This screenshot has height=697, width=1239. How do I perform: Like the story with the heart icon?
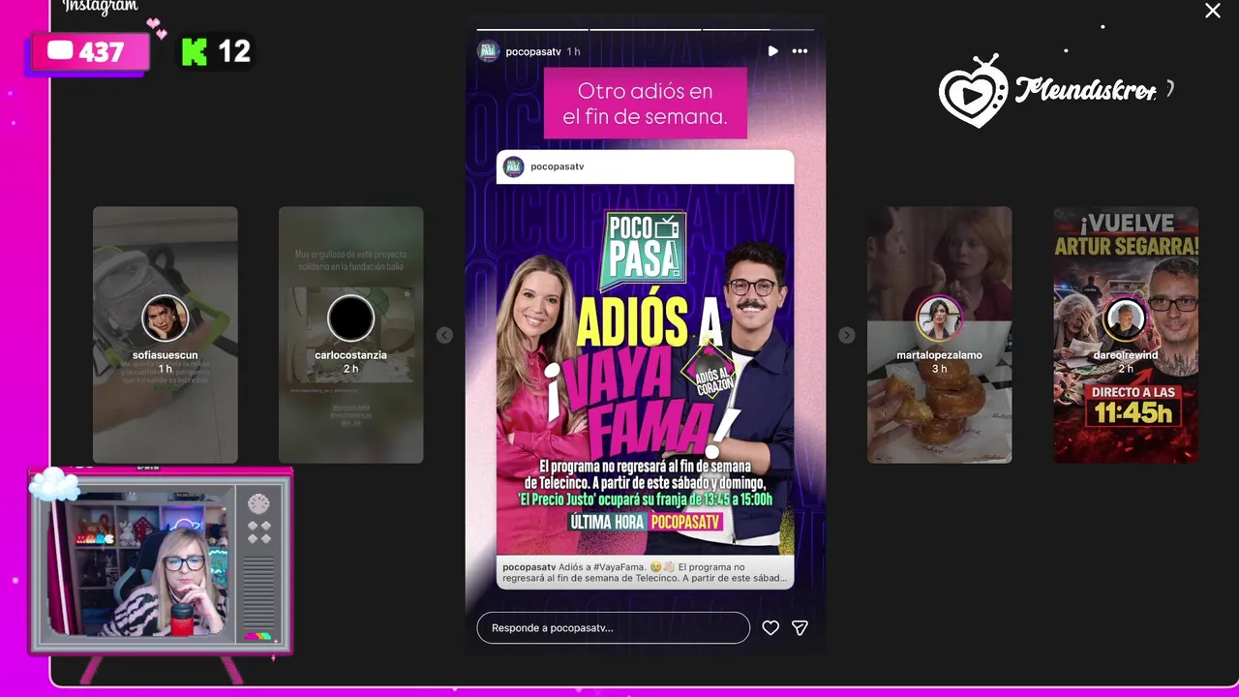pyautogui.click(x=771, y=628)
